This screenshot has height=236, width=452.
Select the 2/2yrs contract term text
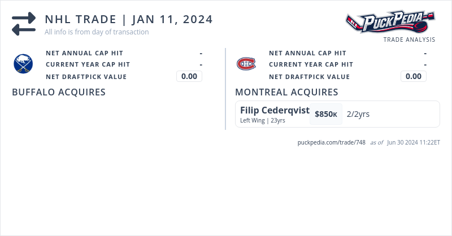point(358,114)
